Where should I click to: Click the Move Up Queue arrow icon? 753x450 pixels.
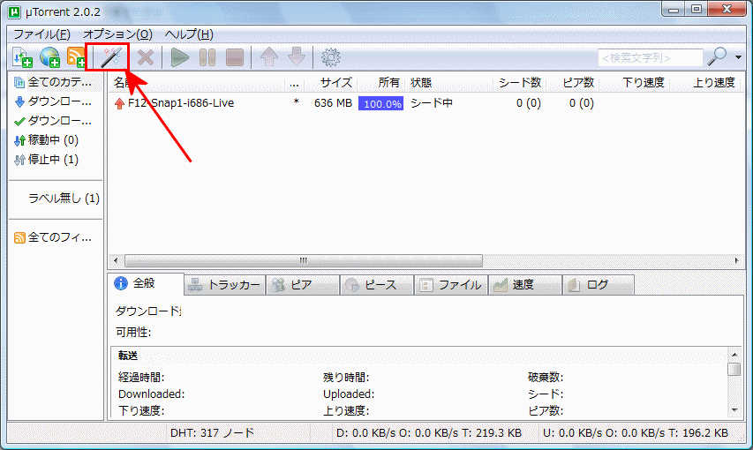269,57
